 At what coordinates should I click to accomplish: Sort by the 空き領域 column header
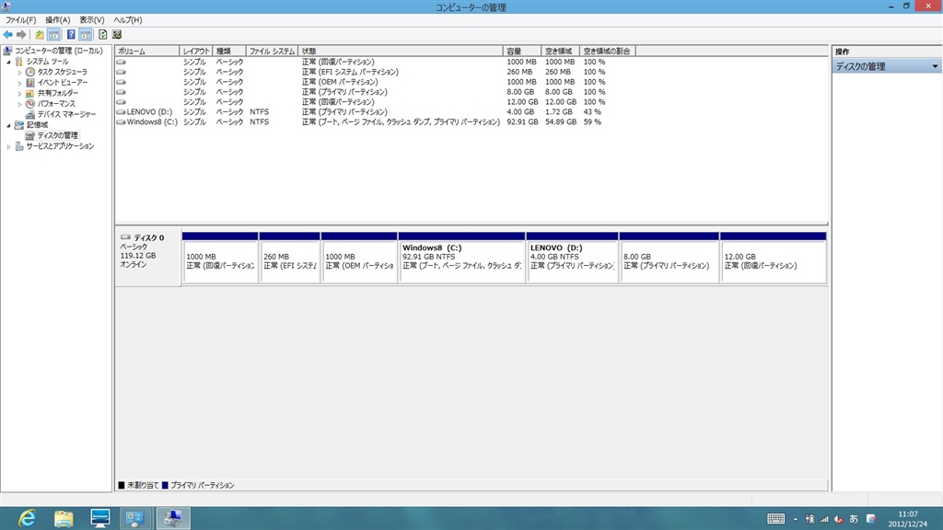pos(557,51)
